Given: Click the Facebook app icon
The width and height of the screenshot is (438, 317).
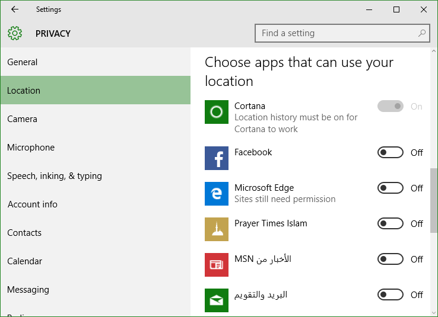Looking at the screenshot, I should pos(217,158).
